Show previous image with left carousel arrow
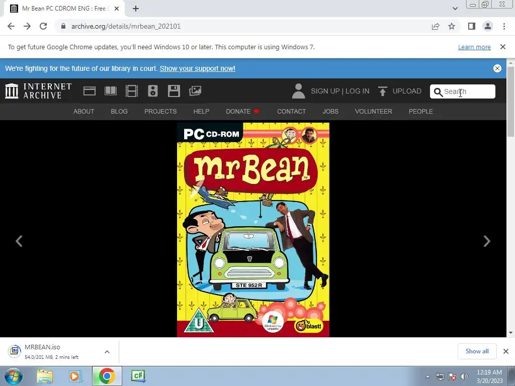Image resolution: width=515 pixels, height=386 pixels. 19,241
